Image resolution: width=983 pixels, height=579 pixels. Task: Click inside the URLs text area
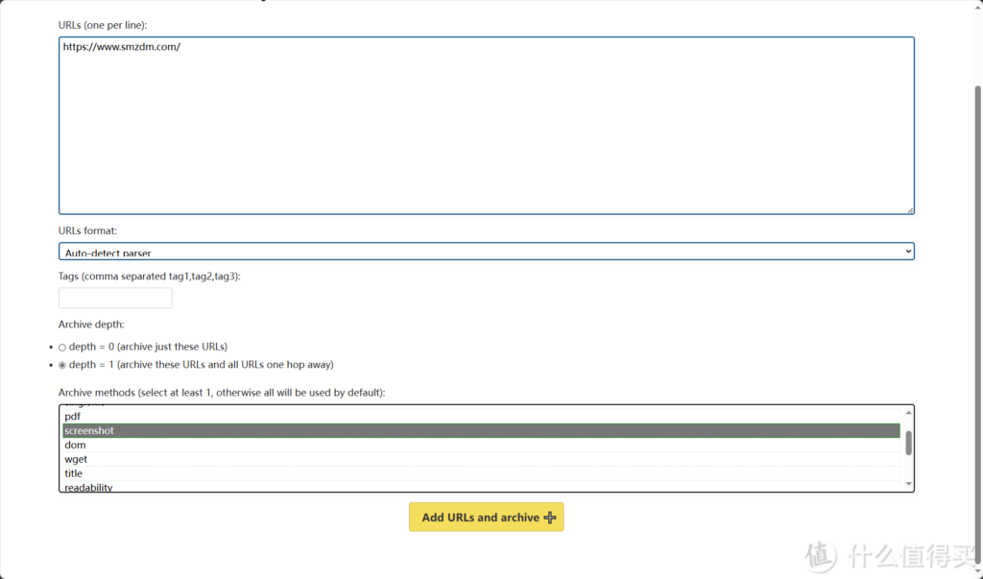[x=486, y=125]
